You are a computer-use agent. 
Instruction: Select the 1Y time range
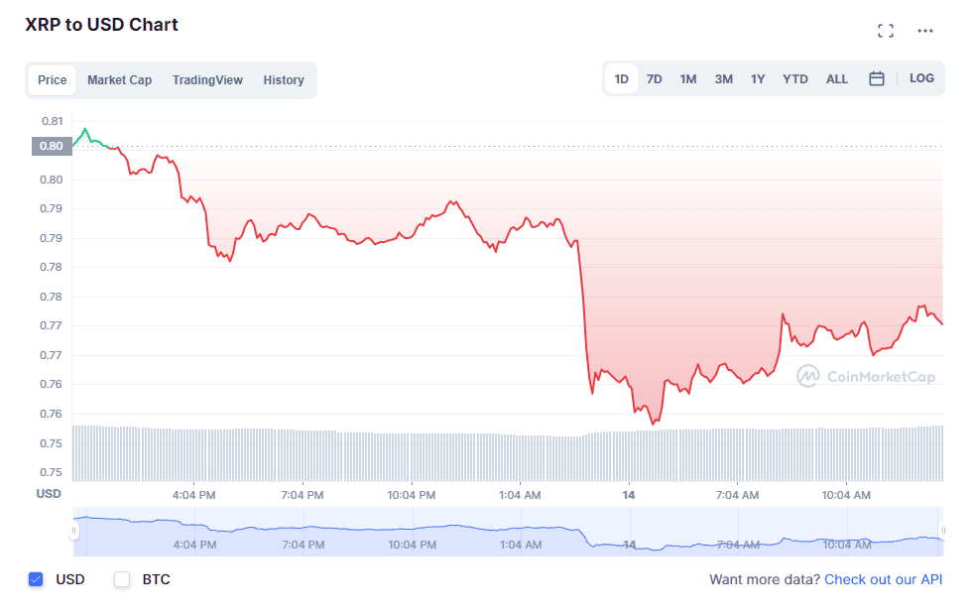pos(758,77)
